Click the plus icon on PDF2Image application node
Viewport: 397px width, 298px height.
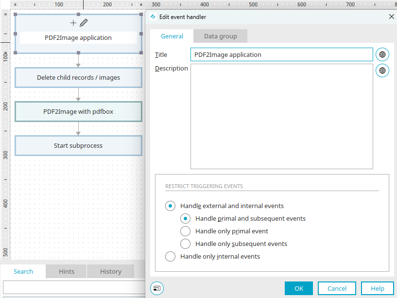[x=73, y=23]
